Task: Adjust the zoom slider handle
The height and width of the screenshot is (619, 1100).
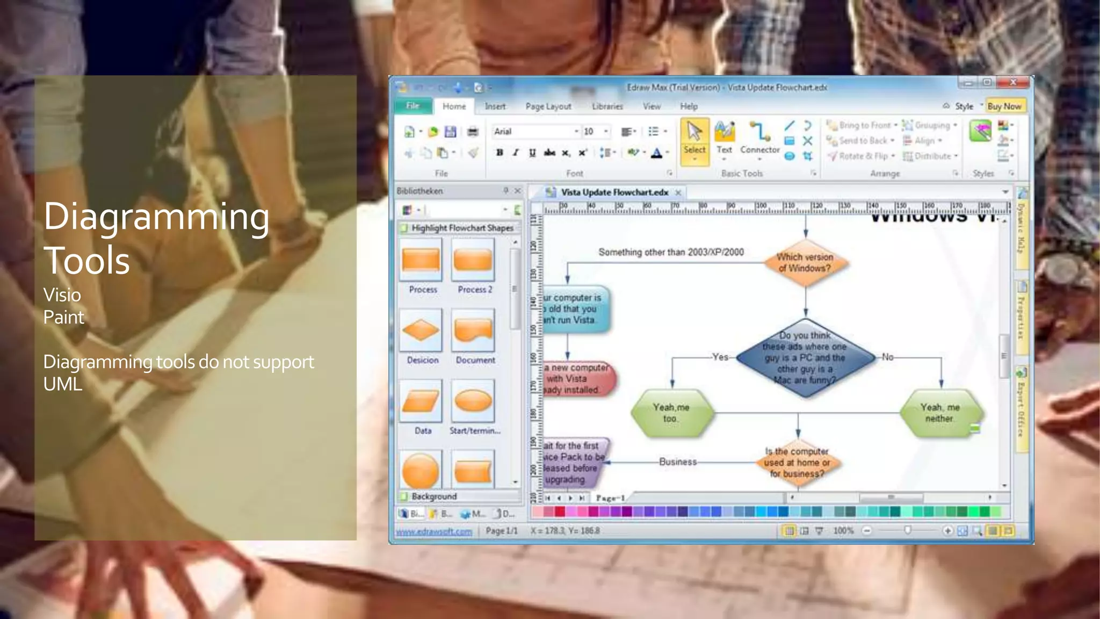Action: 907,530
